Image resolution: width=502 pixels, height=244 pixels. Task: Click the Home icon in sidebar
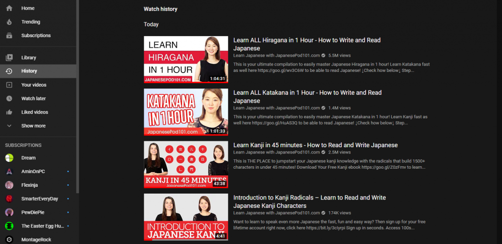9,8
